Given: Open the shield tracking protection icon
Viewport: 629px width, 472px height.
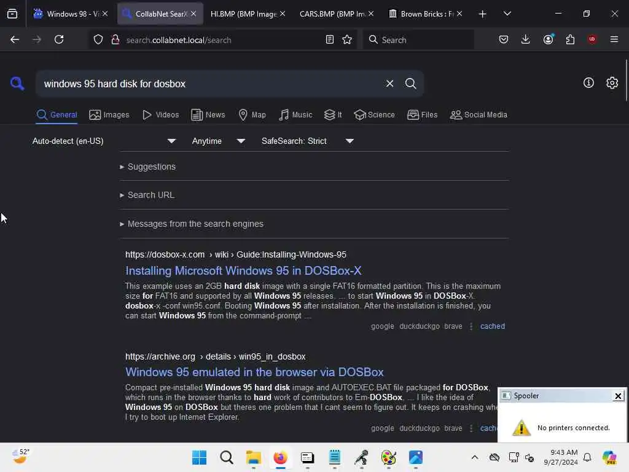Looking at the screenshot, I should [98, 40].
